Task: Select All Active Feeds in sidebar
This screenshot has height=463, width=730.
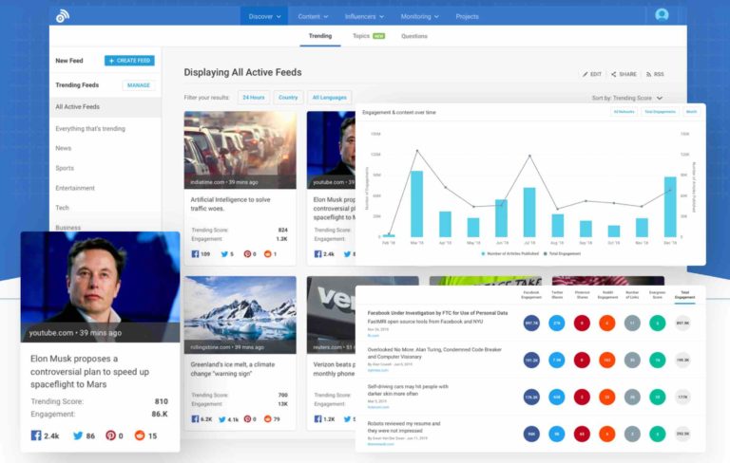Action: click(106, 107)
